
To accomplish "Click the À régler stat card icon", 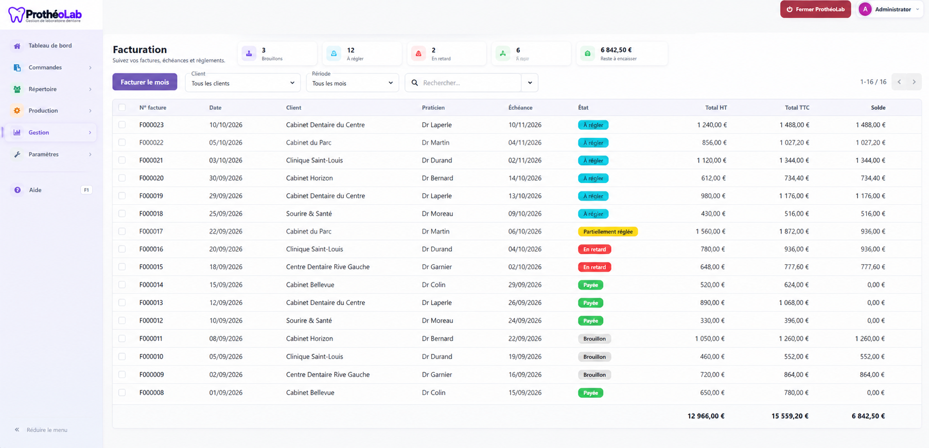I will pyautogui.click(x=334, y=53).
